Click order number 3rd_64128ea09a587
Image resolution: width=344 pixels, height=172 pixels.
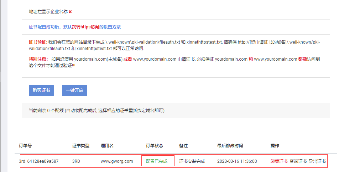click(x=38, y=161)
